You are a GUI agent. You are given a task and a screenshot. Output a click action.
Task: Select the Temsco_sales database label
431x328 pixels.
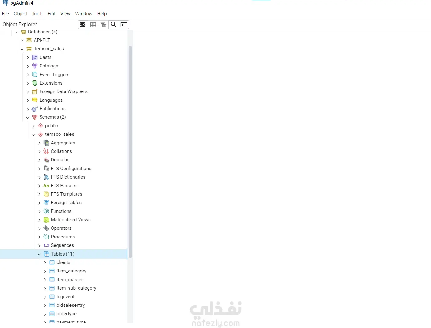coord(49,49)
